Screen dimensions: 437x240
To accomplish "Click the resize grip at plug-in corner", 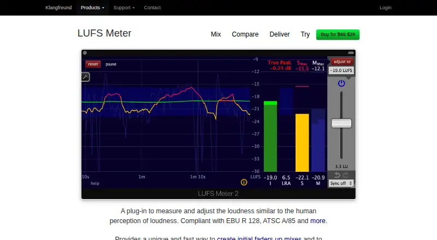I will pyautogui.click(x=353, y=186).
